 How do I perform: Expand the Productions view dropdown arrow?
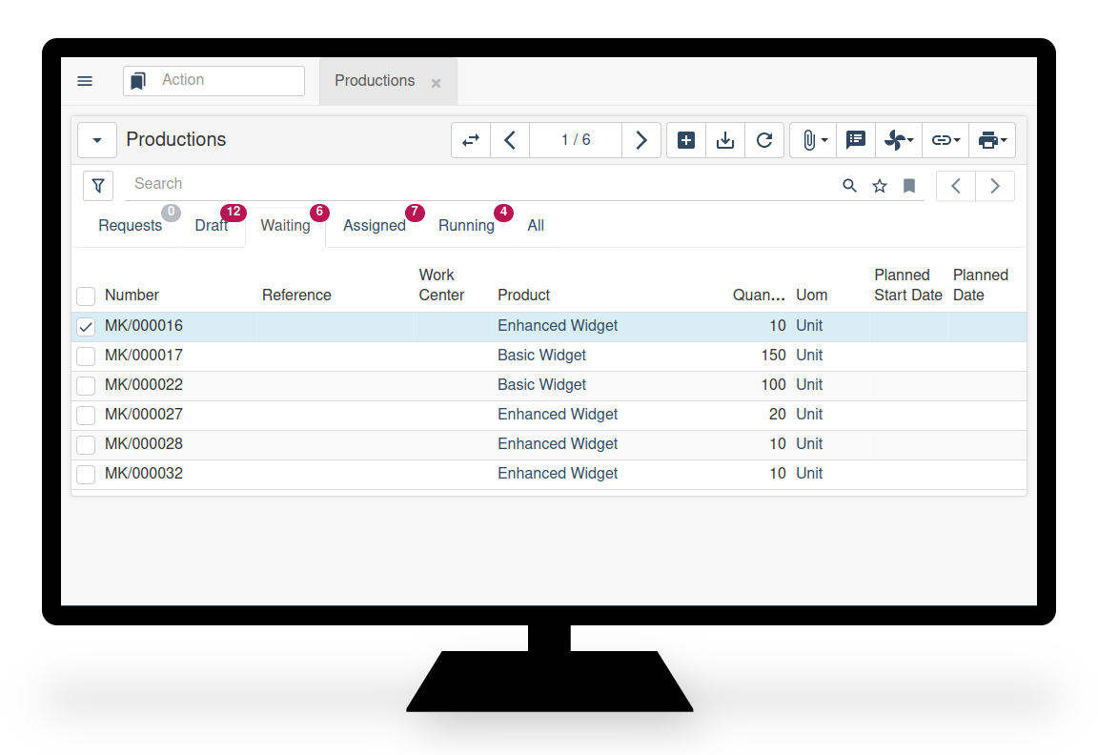click(97, 140)
